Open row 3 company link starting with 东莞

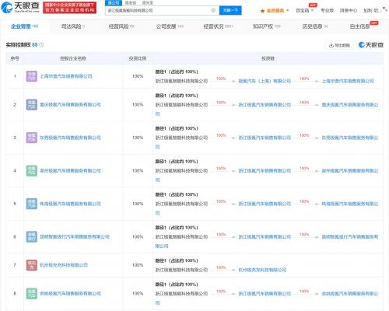[70, 138]
